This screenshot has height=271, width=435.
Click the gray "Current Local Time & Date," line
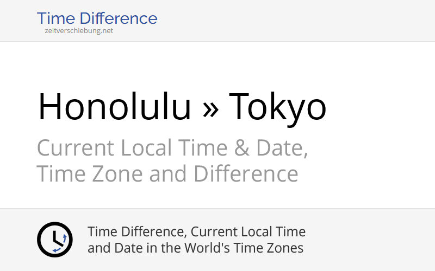[172, 148]
